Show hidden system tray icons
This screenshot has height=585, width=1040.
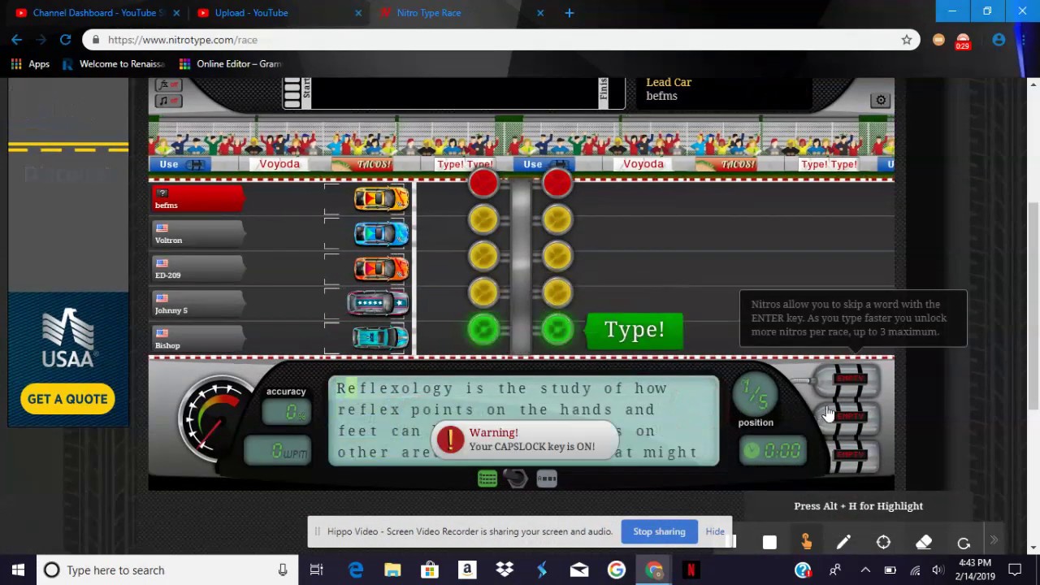(864, 570)
